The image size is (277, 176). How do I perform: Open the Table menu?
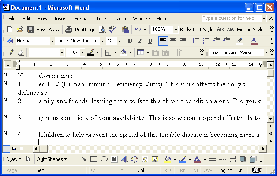click(120, 19)
